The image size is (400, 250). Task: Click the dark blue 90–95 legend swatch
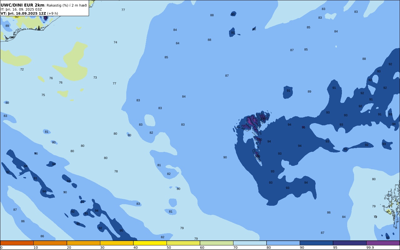[x=316, y=243]
